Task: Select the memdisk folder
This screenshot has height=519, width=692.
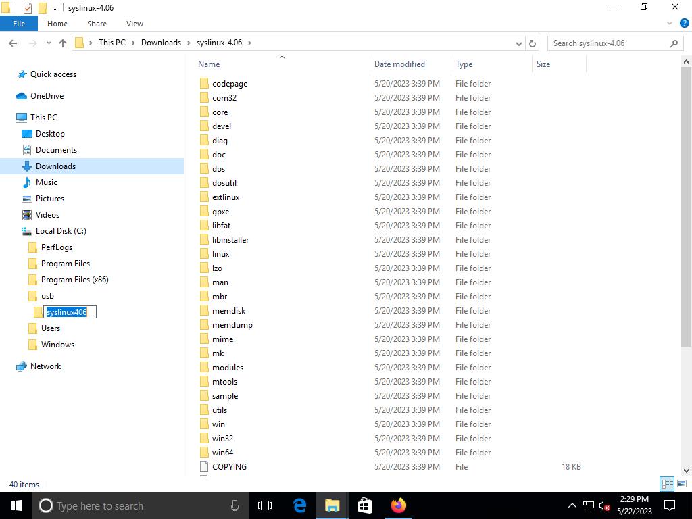Action: pyautogui.click(x=228, y=311)
